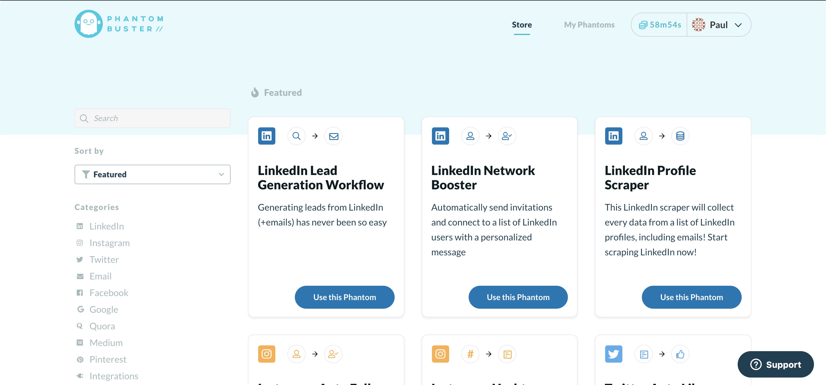This screenshot has width=826, height=385.
Task: Open the Support chat button
Action: click(775, 364)
